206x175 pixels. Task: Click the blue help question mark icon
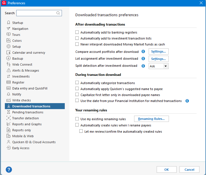(x=9, y=170)
